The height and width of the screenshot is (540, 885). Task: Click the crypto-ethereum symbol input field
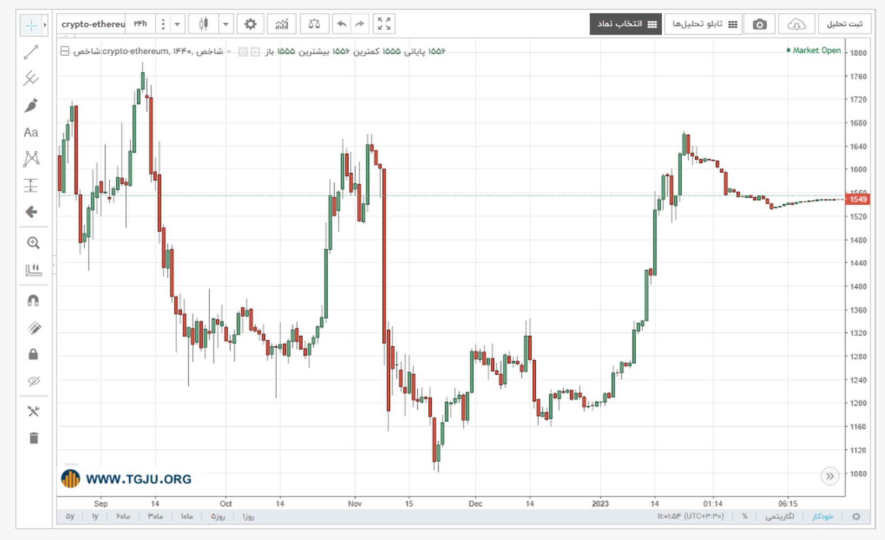pyautogui.click(x=92, y=24)
